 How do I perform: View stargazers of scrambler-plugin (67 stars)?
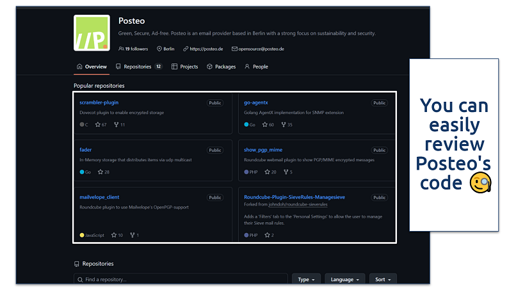pyautogui.click(x=101, y=125)
